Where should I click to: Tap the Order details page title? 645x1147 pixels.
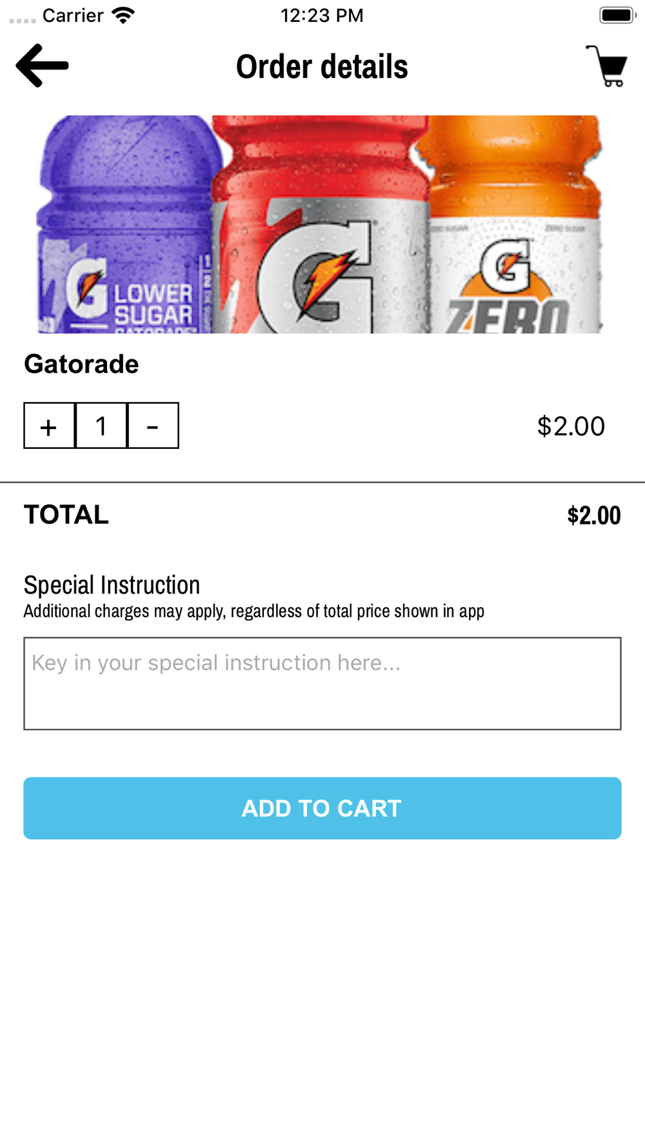(322, 66)
